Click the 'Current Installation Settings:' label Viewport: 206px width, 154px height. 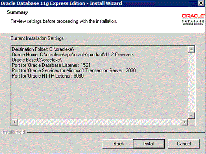[x=37, y=38]
